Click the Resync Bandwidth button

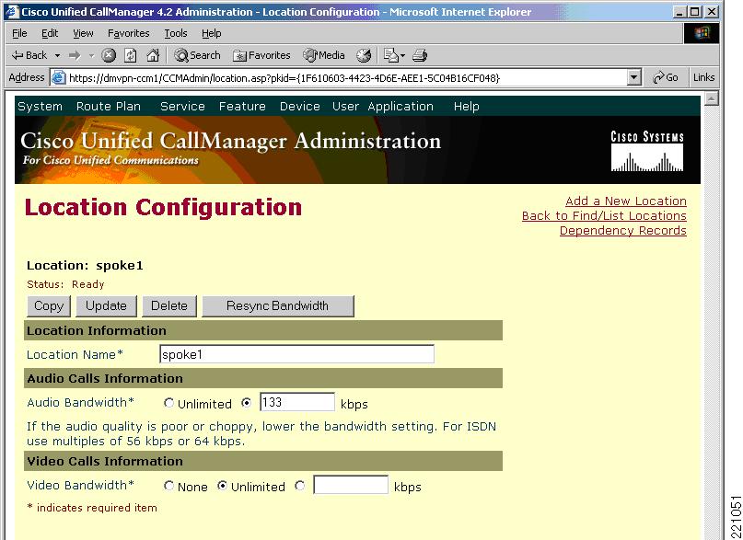(278, 306)
